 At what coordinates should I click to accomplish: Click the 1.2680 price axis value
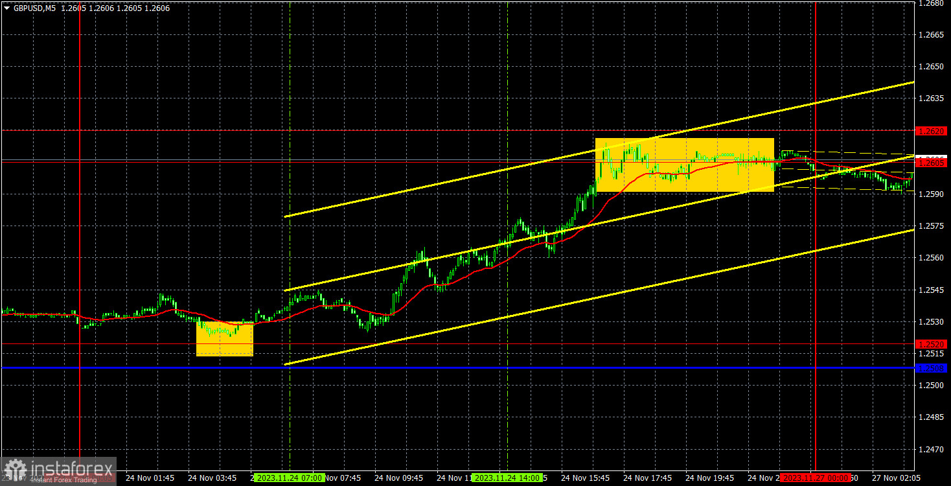(x=932, y=3)
